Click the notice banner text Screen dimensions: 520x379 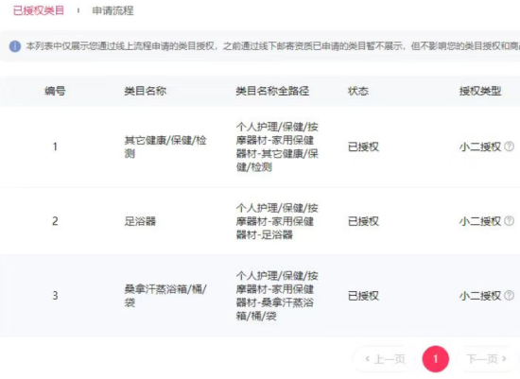[272, 46]
